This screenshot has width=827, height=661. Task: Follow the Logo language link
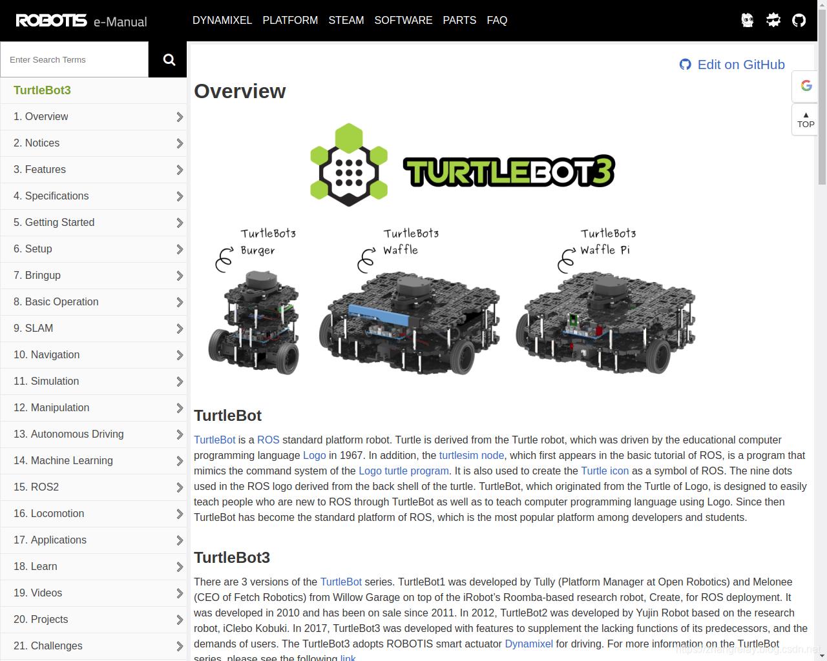click(315, 455)
